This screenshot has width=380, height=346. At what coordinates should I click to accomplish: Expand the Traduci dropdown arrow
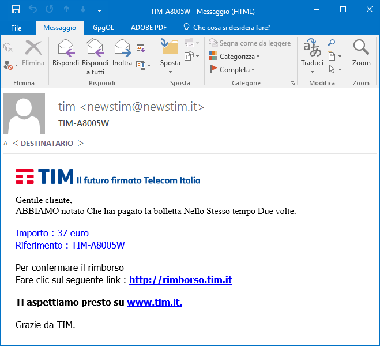click(312, 72)
